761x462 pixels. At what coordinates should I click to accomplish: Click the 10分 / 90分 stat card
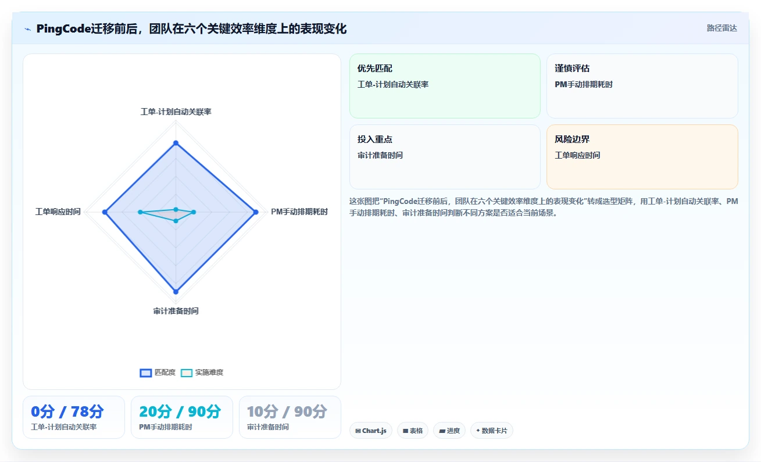(x=290, y=417)
